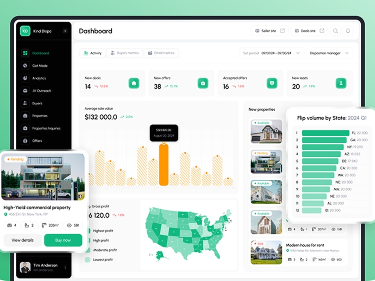Click the 207m² area icon
The width and height of the screenshot is (375, 281).
[x=314, y=229]
